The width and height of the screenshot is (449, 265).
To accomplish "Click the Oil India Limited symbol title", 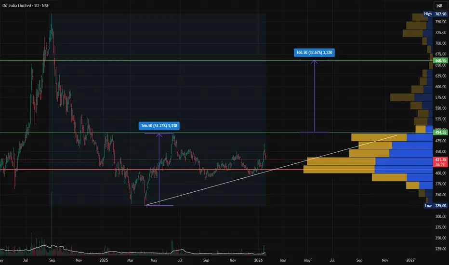I will pyautogui.click(x=26, y=5).
